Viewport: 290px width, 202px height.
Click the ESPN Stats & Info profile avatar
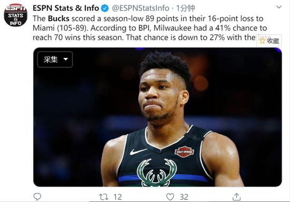(15, 15)
